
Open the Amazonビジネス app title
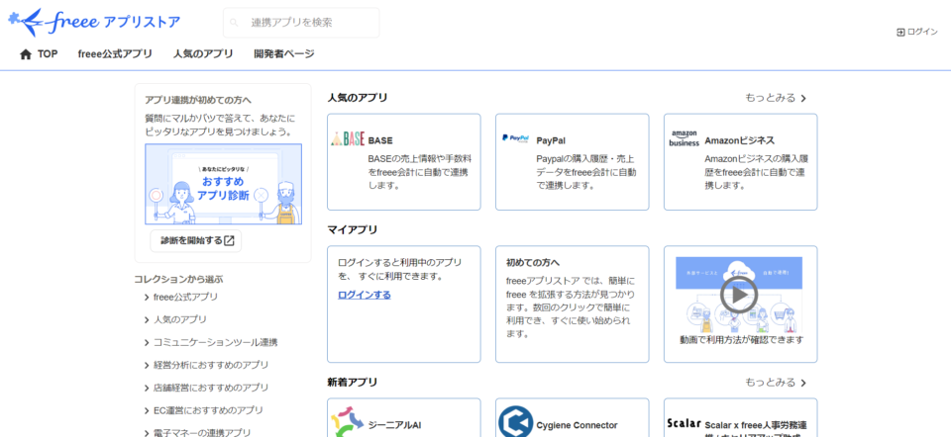(x=740, y=140)
